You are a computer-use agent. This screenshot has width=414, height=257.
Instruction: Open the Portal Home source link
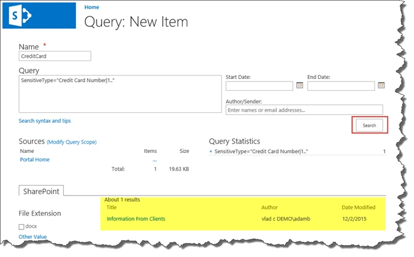tap(34, 160)
